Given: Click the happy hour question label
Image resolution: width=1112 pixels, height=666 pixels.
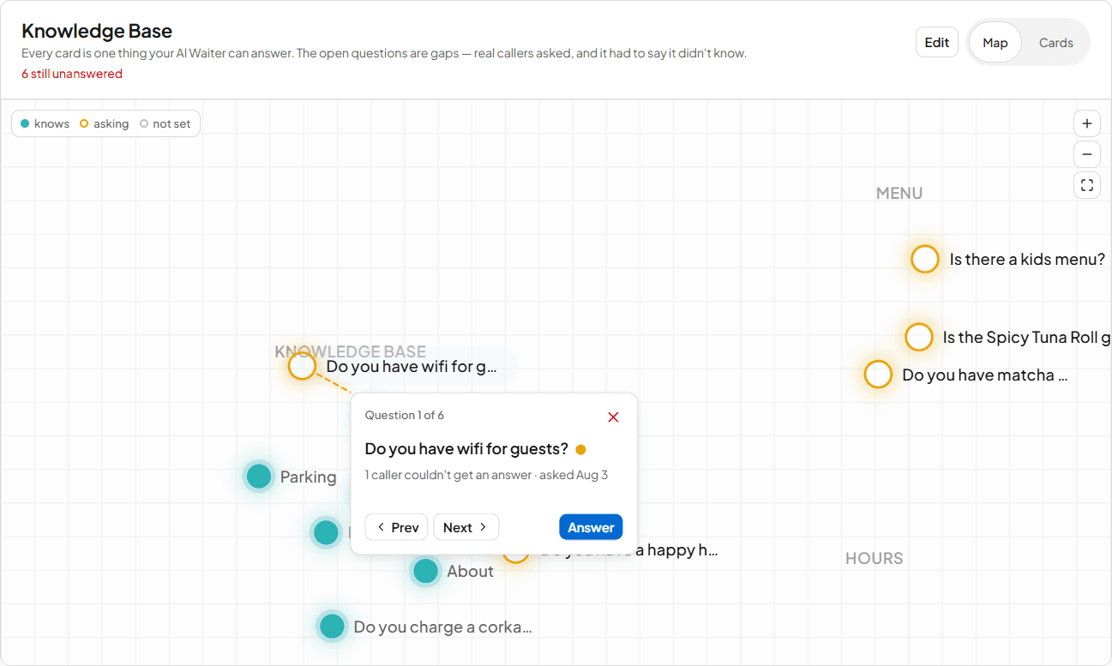Looking at the screenshot, I should coord(628,550).
